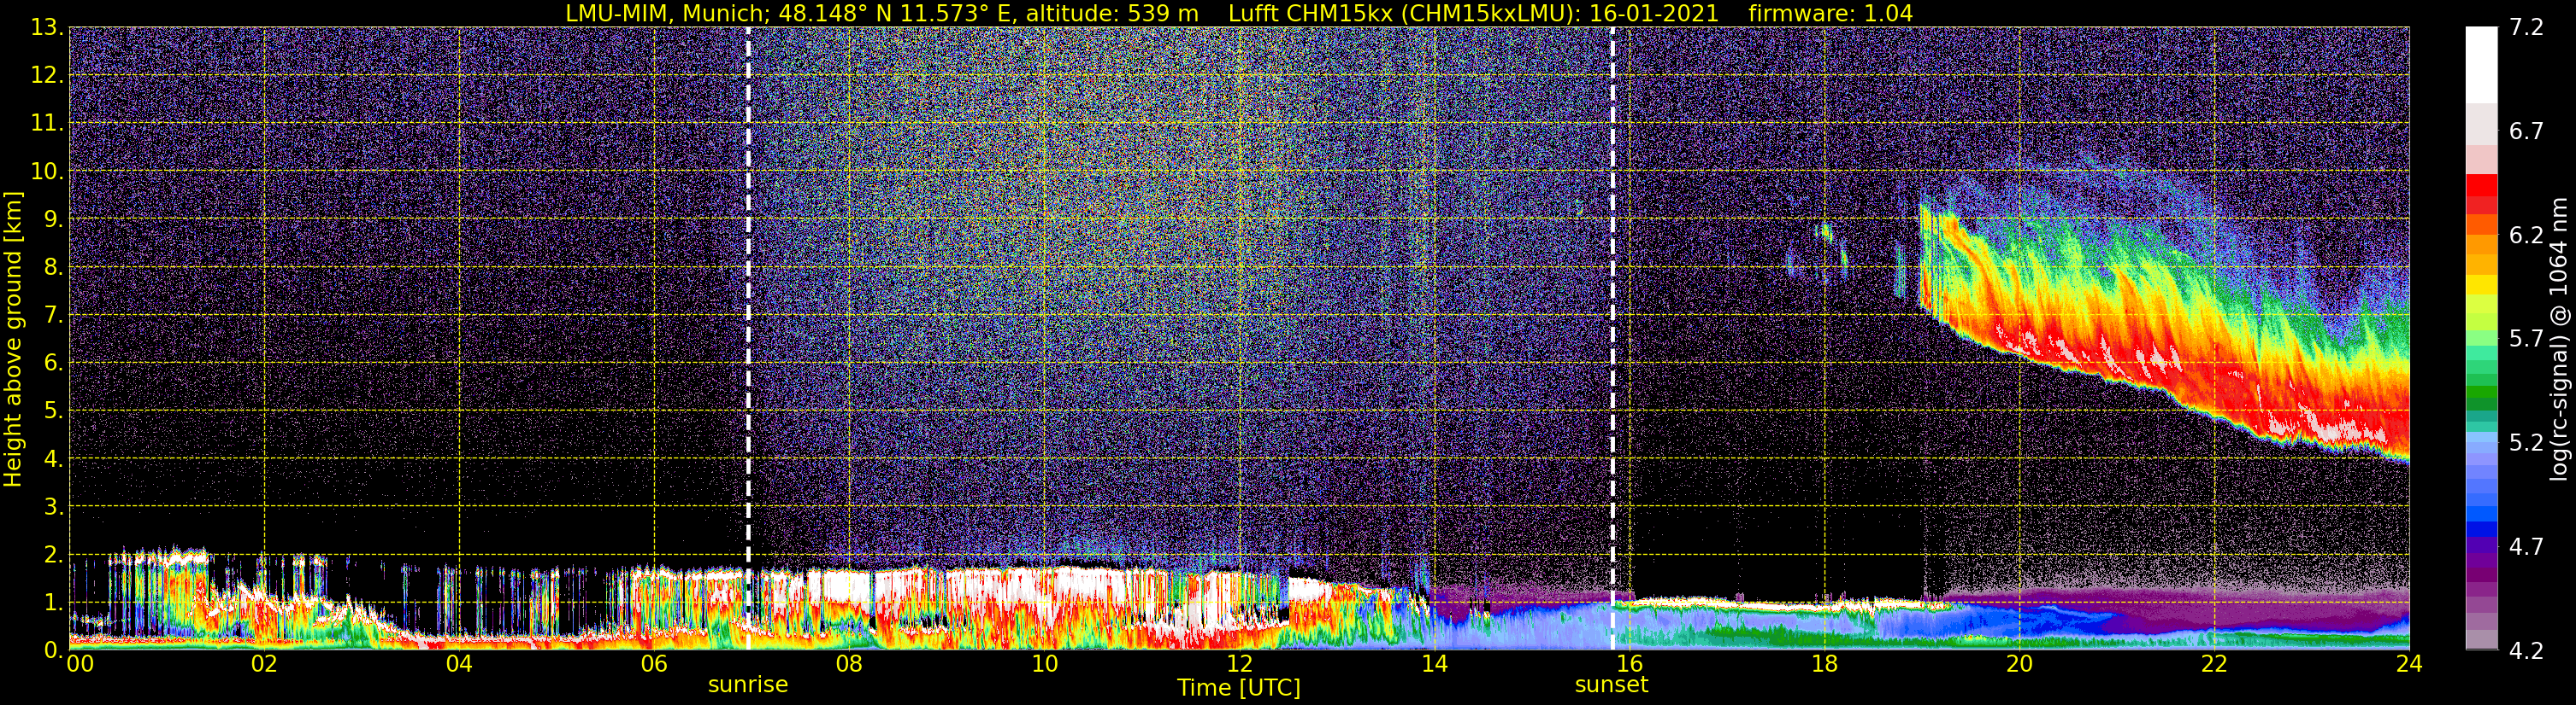Click the '1.' height tick label
This screenshot has height=705, width=2576.
(53, 602)
